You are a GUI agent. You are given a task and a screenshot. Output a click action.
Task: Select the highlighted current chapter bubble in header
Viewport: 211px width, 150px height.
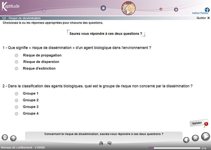128,8
